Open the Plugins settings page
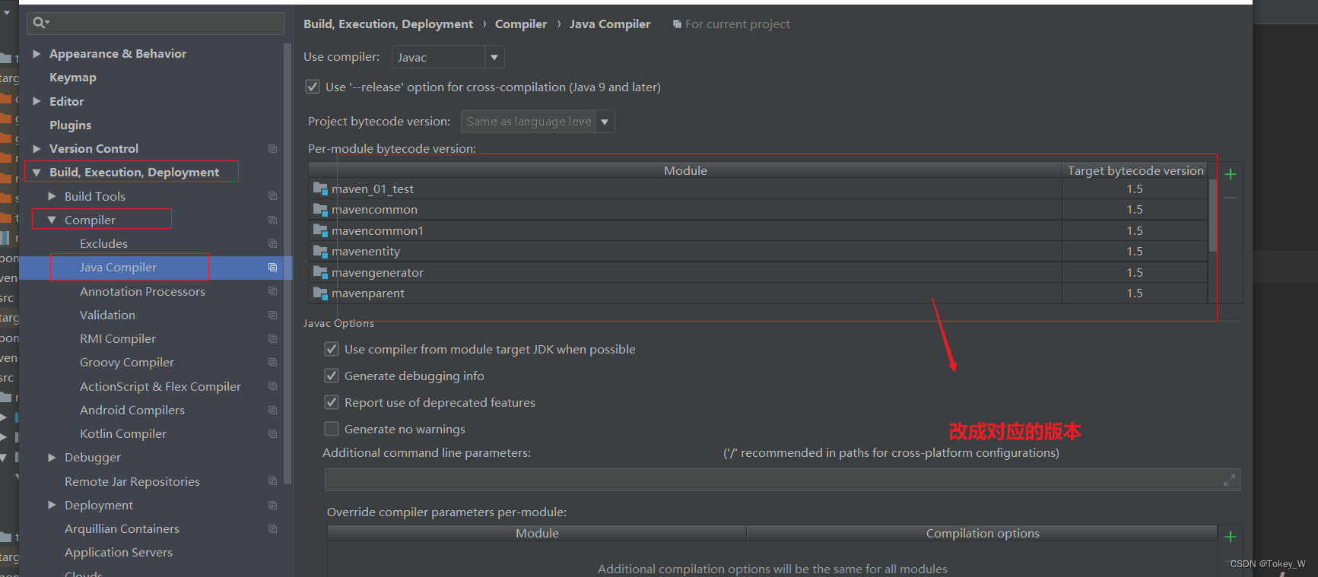 point(70,125)
